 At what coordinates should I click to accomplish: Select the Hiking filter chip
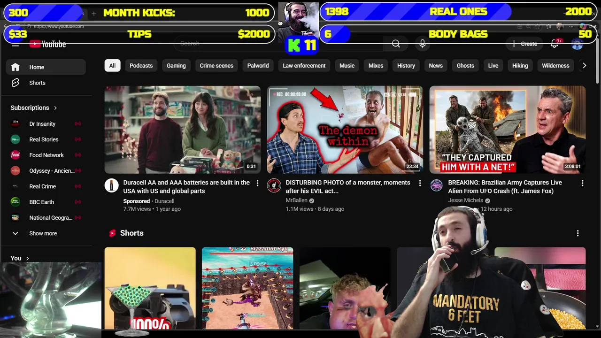520,66
